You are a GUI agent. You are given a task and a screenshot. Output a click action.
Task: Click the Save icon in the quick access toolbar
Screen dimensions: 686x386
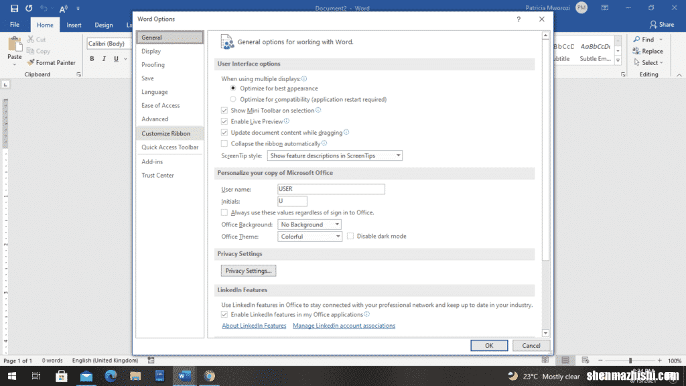(x=15, y=8)
